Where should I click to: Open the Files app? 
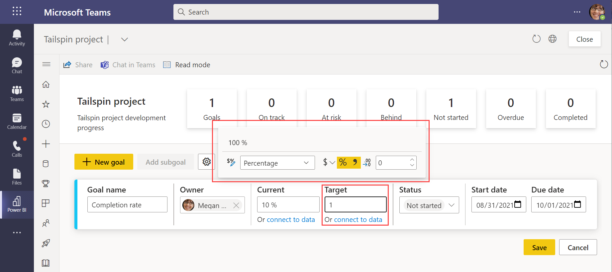[x=17, y=177]
